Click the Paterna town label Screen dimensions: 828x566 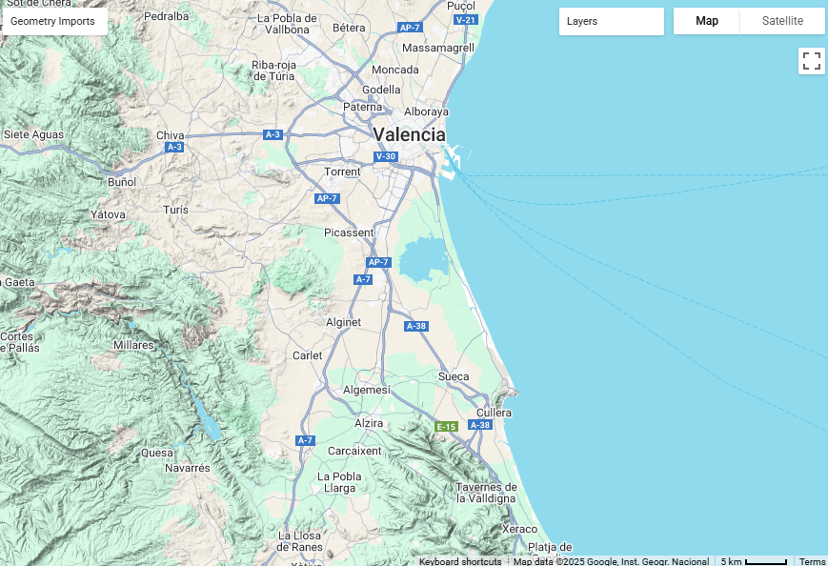pyautogui.click(x=363, y=107)
